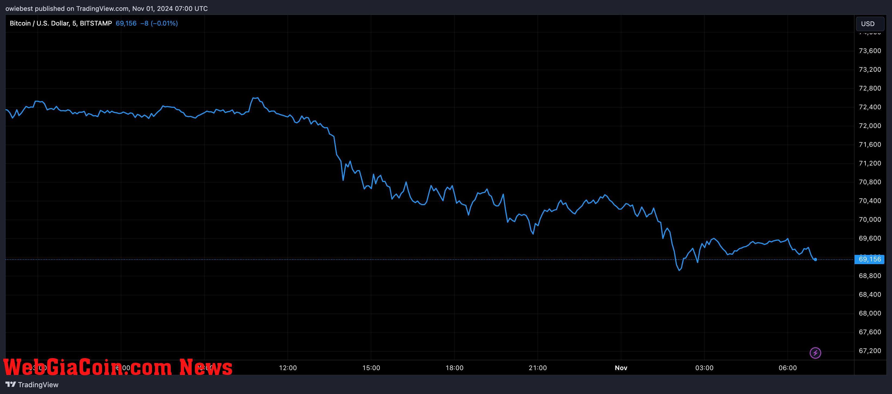
Task: Click the 21:00 time axis label
Action: 538,368
